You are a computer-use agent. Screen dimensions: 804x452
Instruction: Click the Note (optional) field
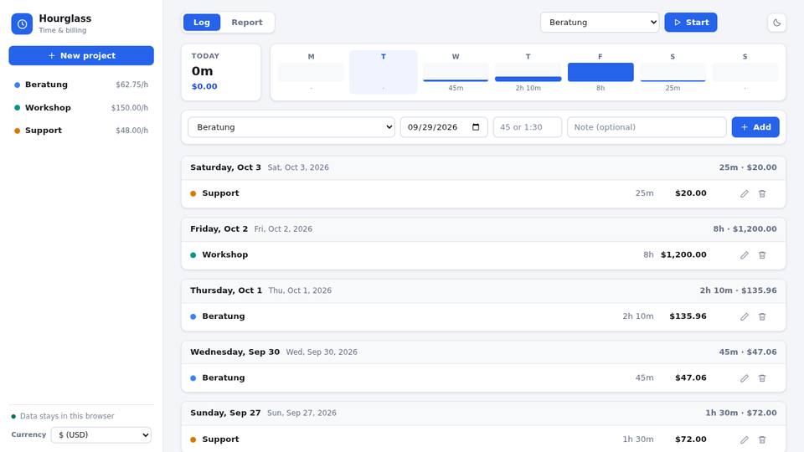point(647,127)
